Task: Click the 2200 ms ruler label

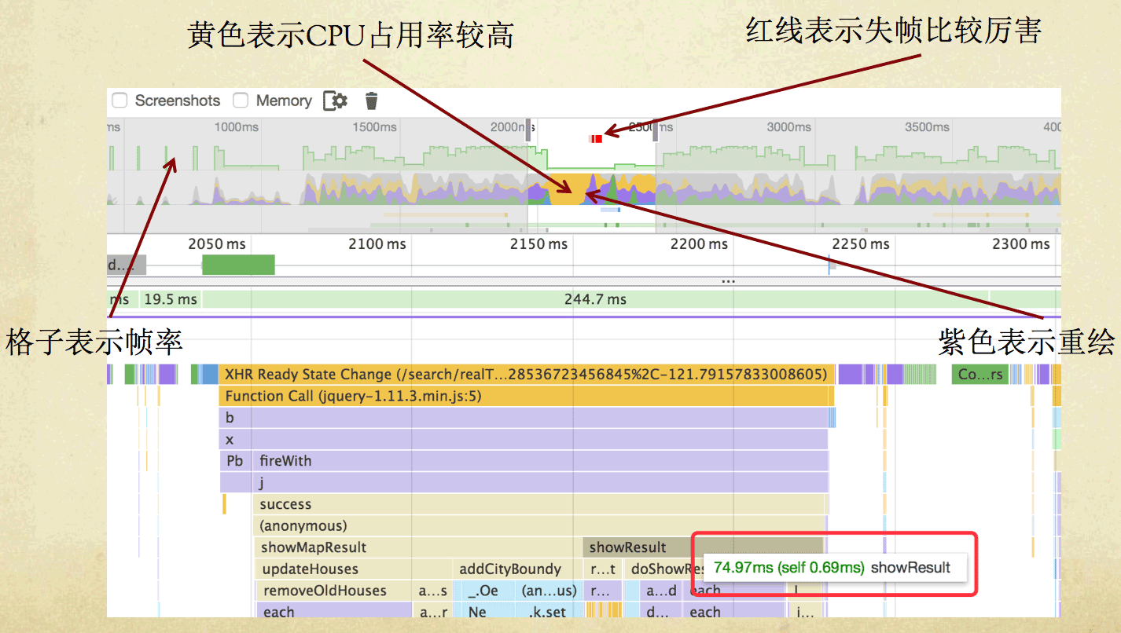Action: pyautogui.click(x=699, y=244)
